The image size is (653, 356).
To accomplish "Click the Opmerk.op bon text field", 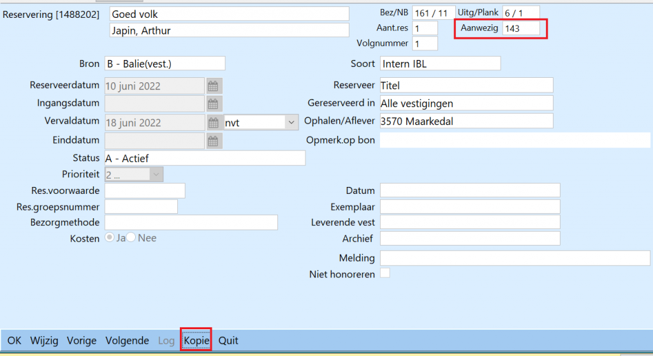I will [x=514, y=140].
